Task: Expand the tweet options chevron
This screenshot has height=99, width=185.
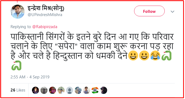Action: (x=172, y=12)
